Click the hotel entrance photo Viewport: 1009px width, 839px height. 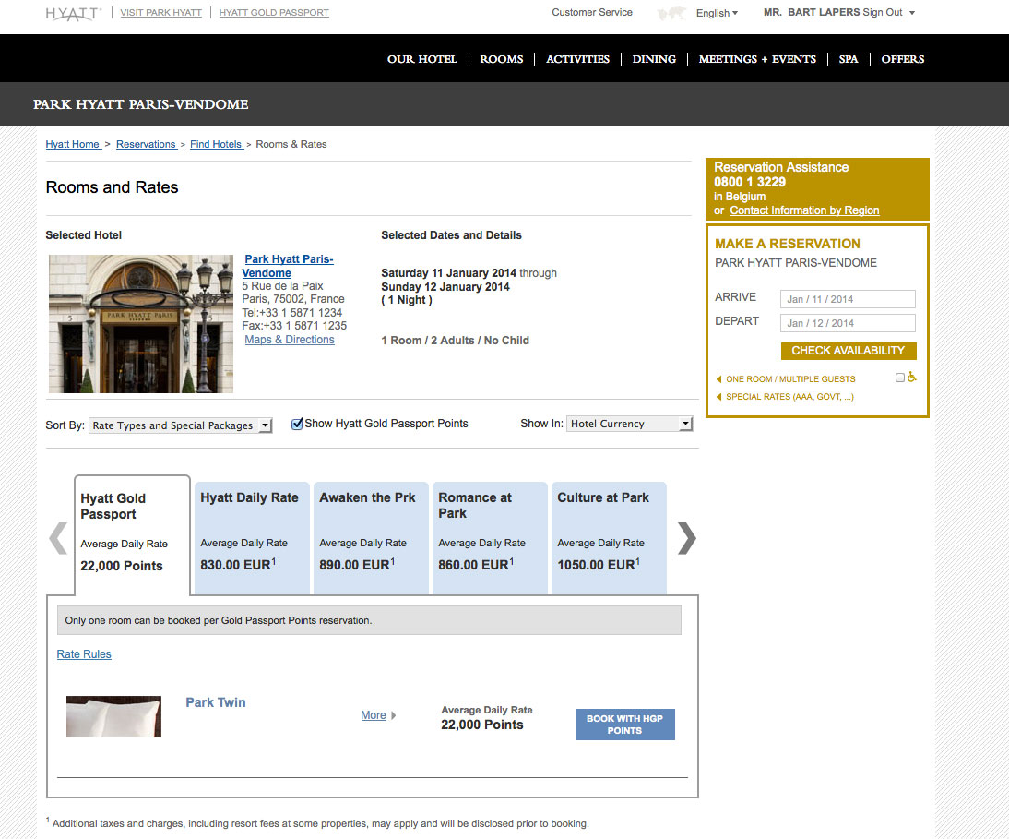pyautogui.click(x=141, y=324)
